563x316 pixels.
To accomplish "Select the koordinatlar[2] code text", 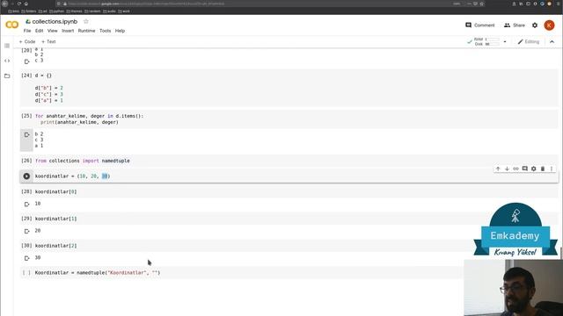I will pos(55,246).
